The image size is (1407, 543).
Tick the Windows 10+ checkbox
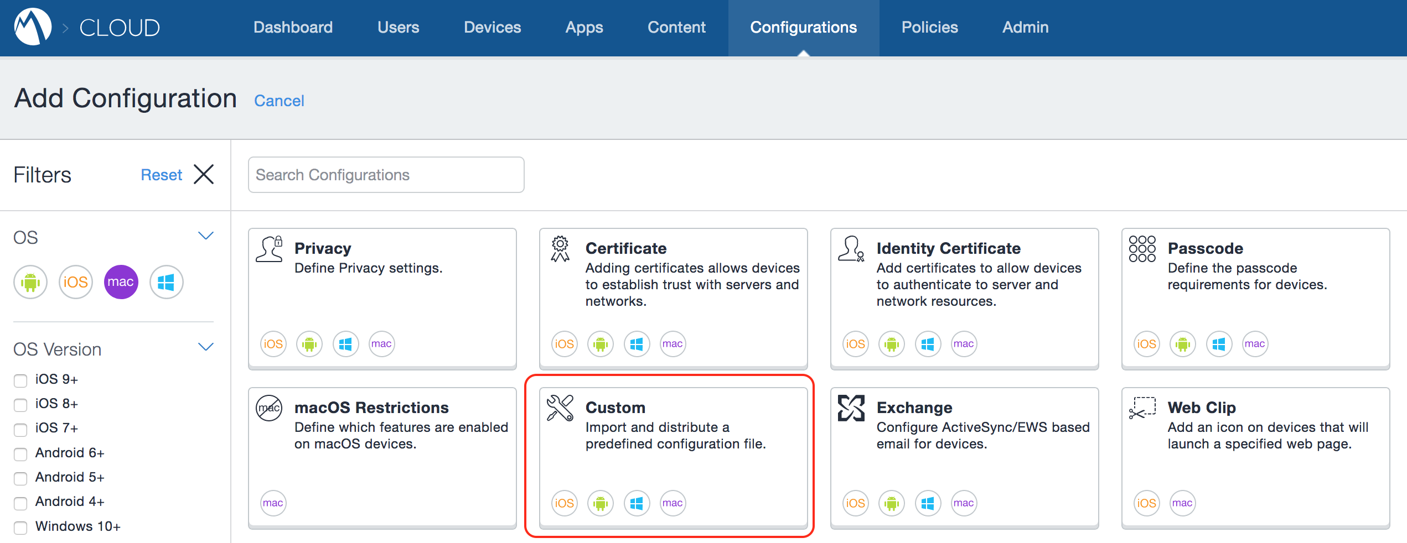click(20, 528)
